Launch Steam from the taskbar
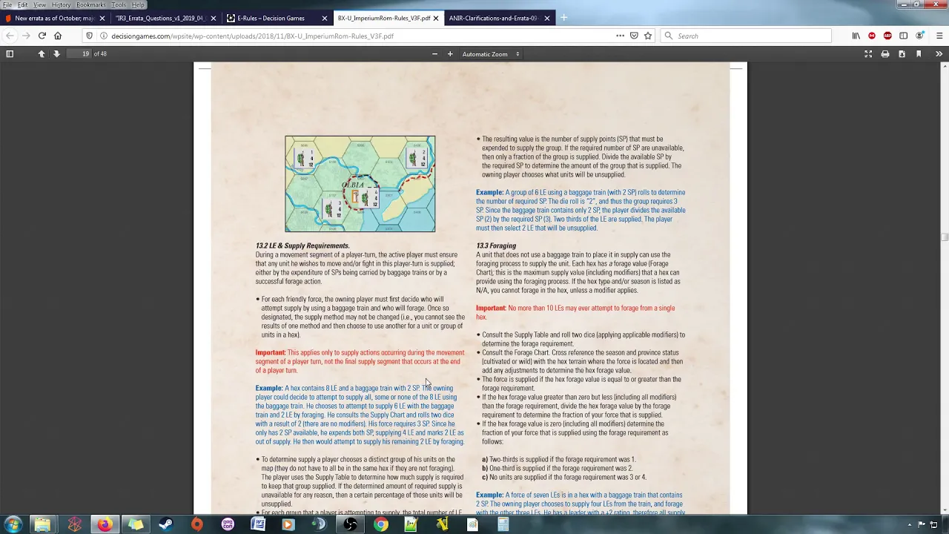949x534 pixels. click(166, 524)
